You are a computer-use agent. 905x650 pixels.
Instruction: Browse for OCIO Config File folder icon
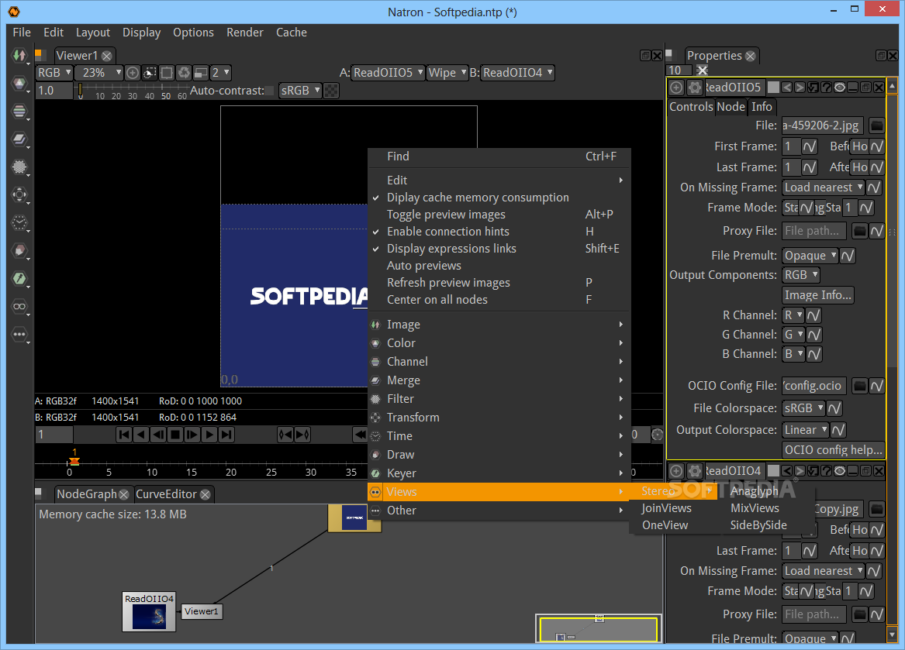coord(859,386)
